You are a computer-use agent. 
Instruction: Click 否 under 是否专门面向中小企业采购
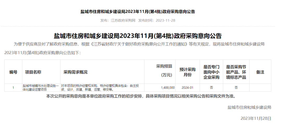[212, 88]
